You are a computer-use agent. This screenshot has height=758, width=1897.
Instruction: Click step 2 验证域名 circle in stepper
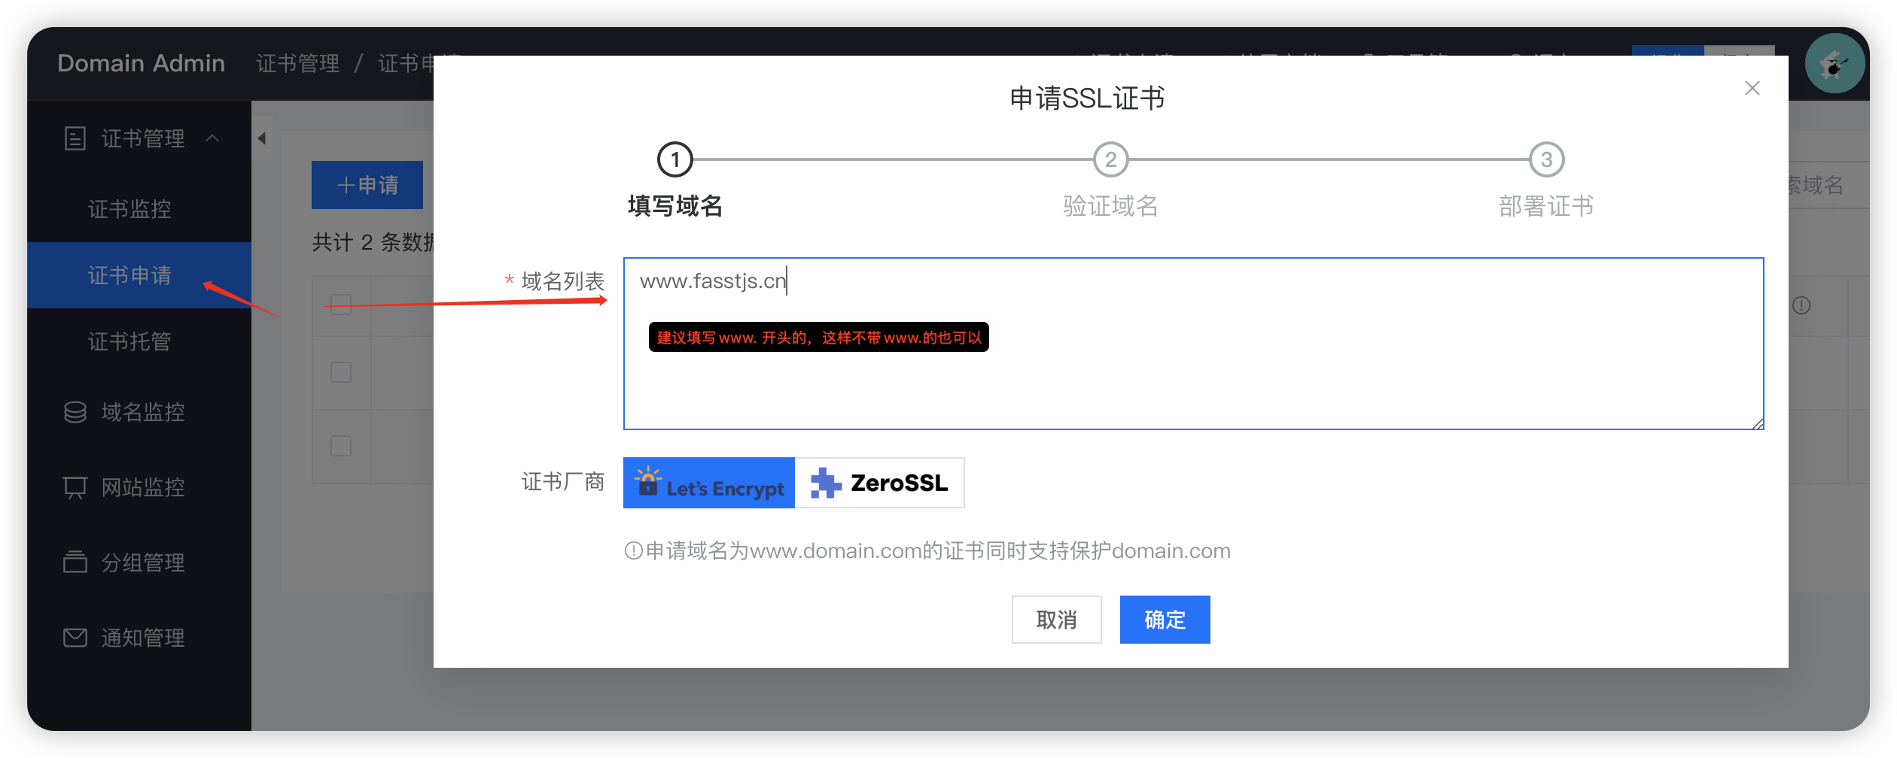pyautogui.click(x=1110, y=160)
